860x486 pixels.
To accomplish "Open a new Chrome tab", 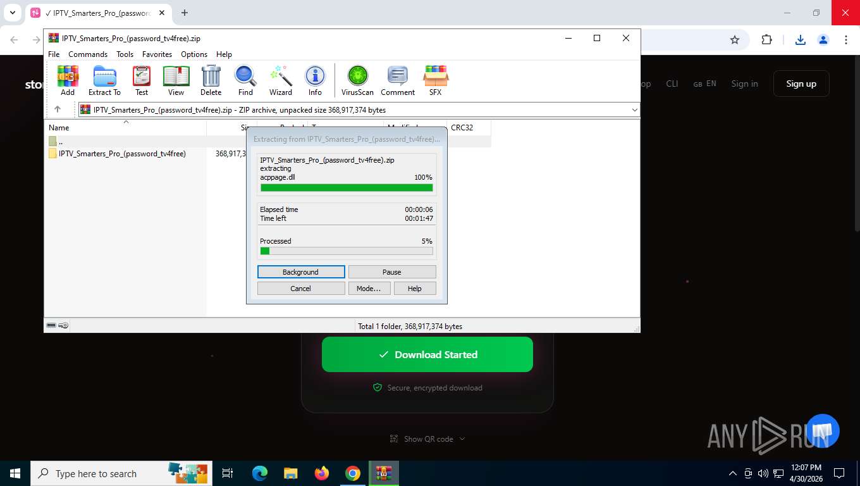I will 185,13.
